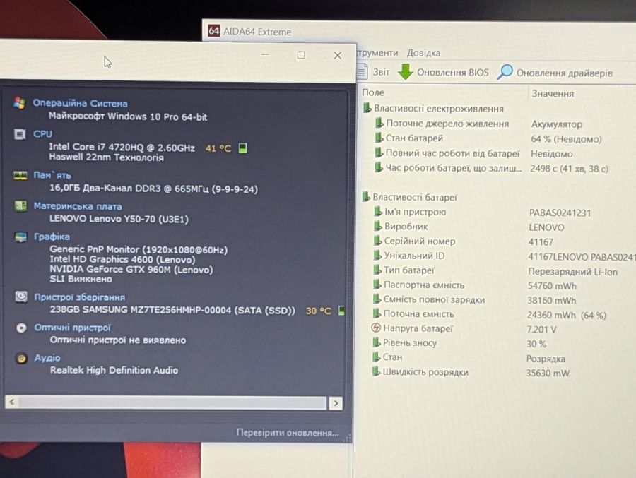Click the Звіт toolbar button label
The width and height of the screenshot is (636, 478).
click(x=381, y=72)
